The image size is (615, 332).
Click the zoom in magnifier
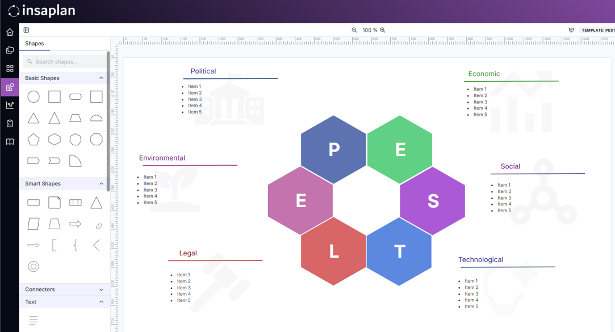click(x=382, y=30)
